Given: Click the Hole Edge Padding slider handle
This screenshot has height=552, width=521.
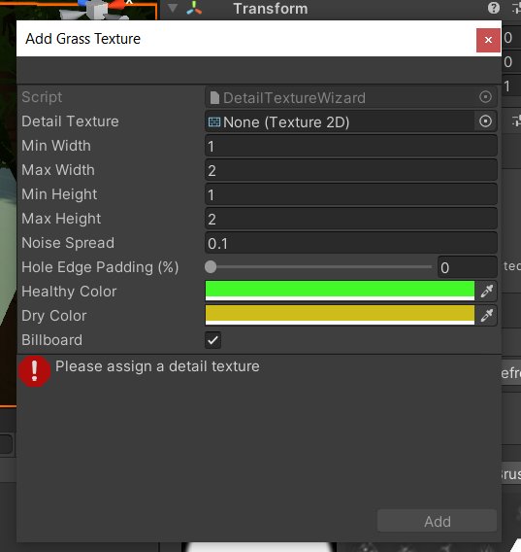Looking at the screenshot, I should 211,267.
